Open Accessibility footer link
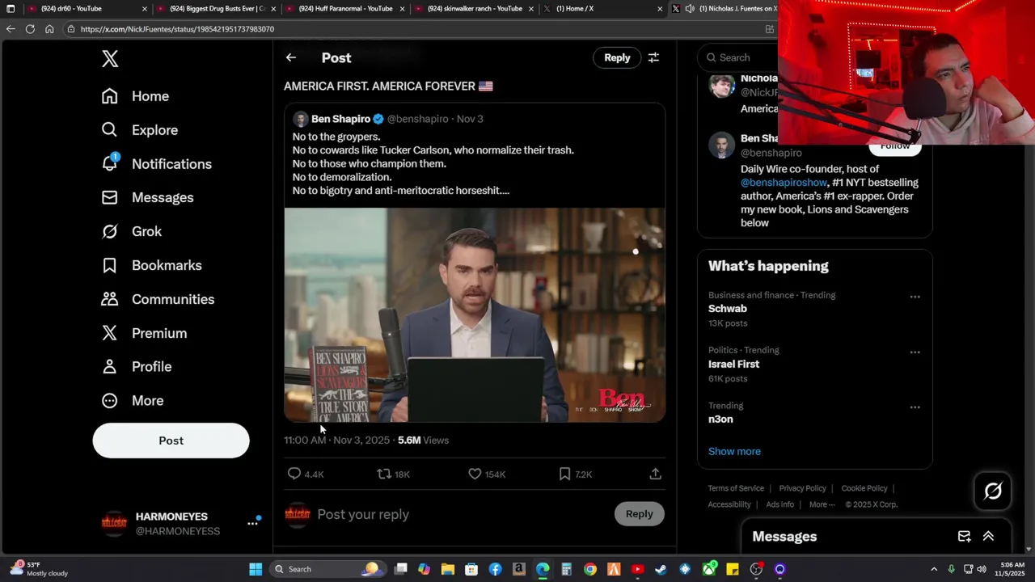 [x=729, y=504]
